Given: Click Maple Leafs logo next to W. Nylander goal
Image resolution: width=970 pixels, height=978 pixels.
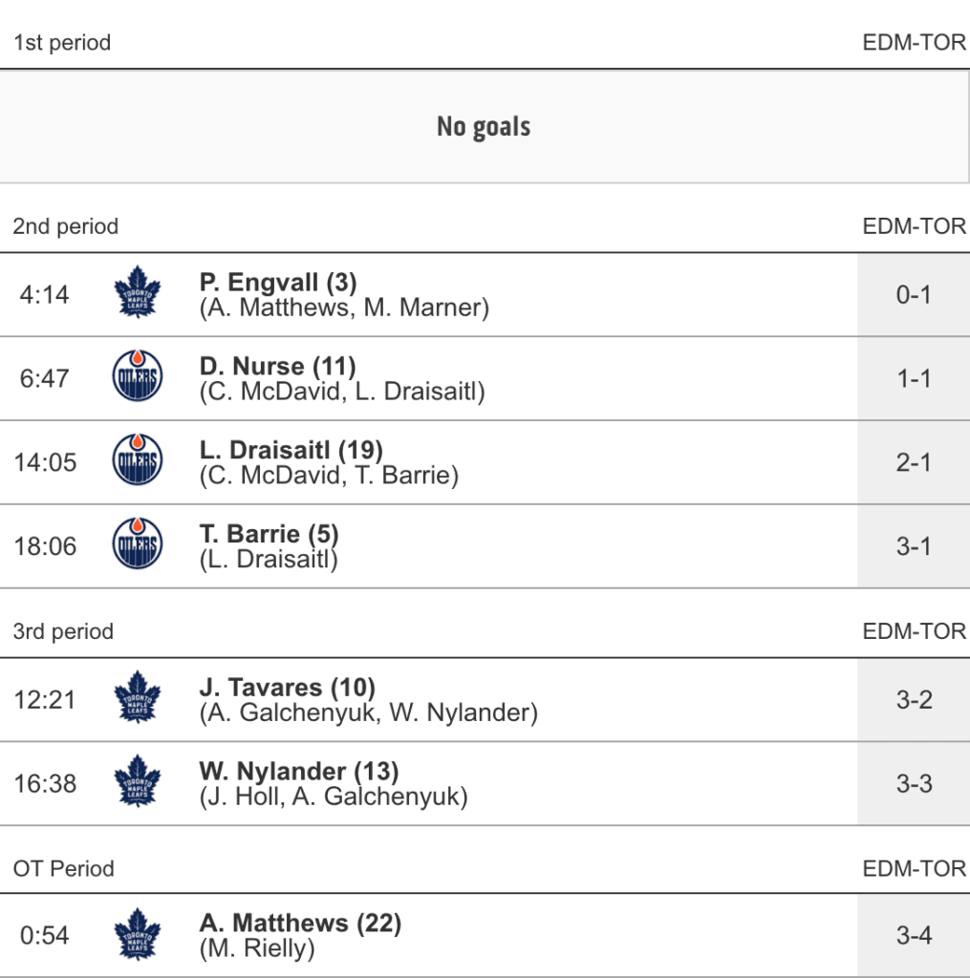Looking at the screenshot, I should click(137, 783).
